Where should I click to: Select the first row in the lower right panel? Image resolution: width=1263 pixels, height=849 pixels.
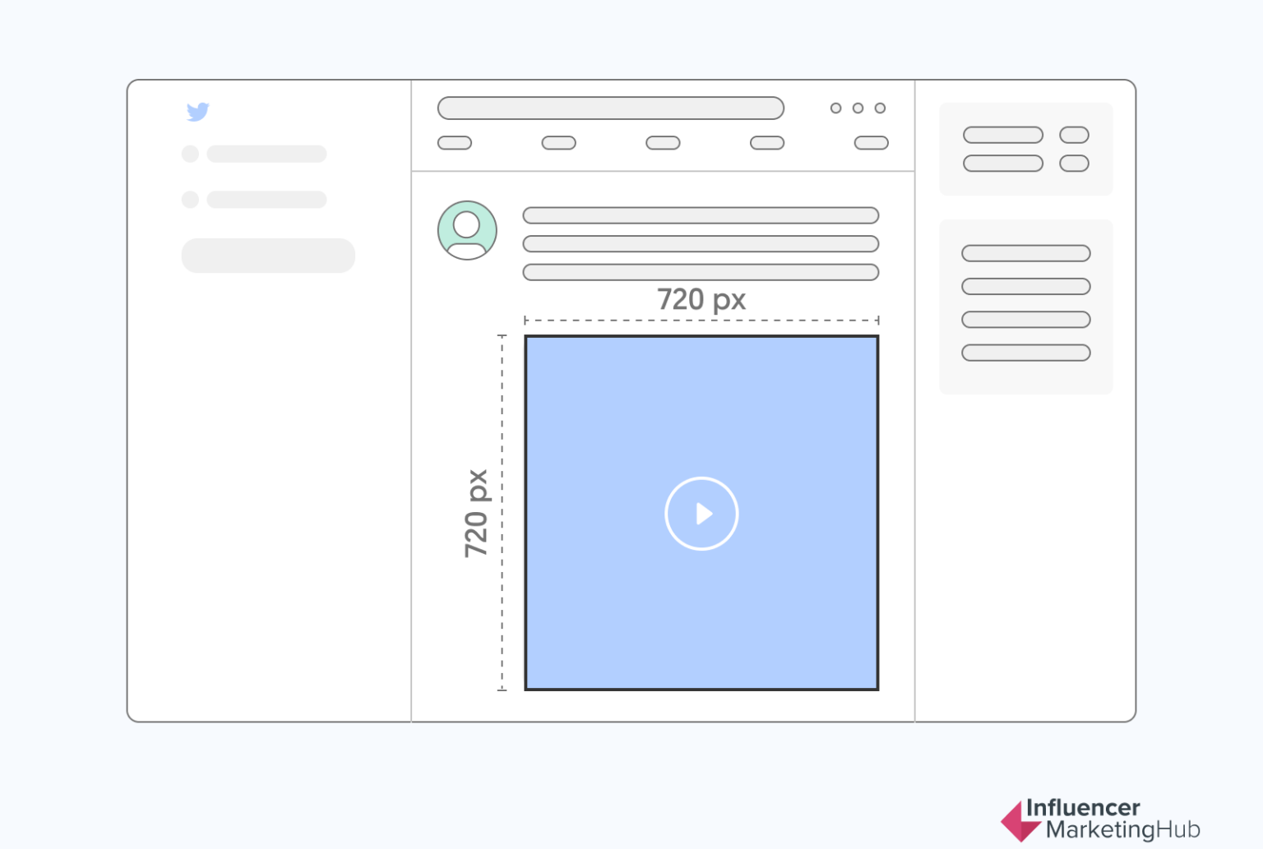click(x=1025, y=253)
